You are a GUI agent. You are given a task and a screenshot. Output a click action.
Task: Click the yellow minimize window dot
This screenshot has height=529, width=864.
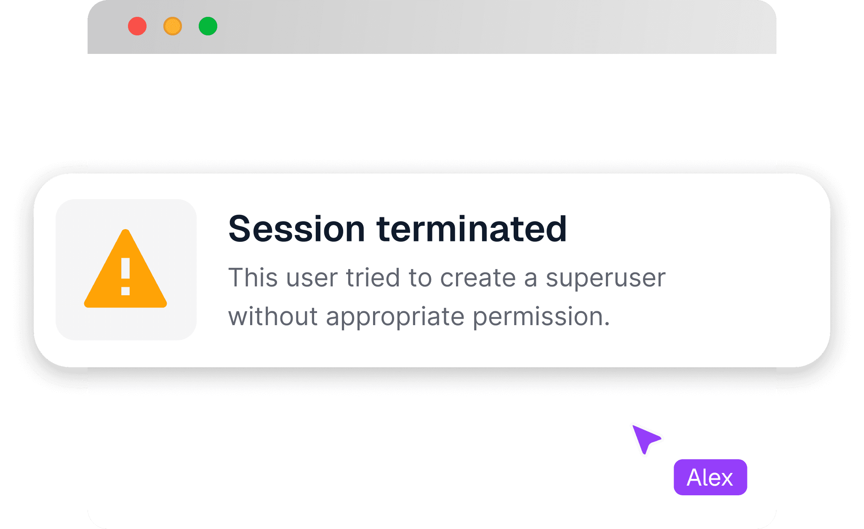[x=173, y=26]
